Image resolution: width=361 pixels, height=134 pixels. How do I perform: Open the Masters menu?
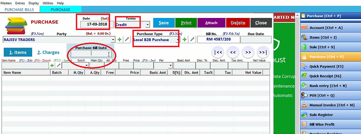point(6,3)
